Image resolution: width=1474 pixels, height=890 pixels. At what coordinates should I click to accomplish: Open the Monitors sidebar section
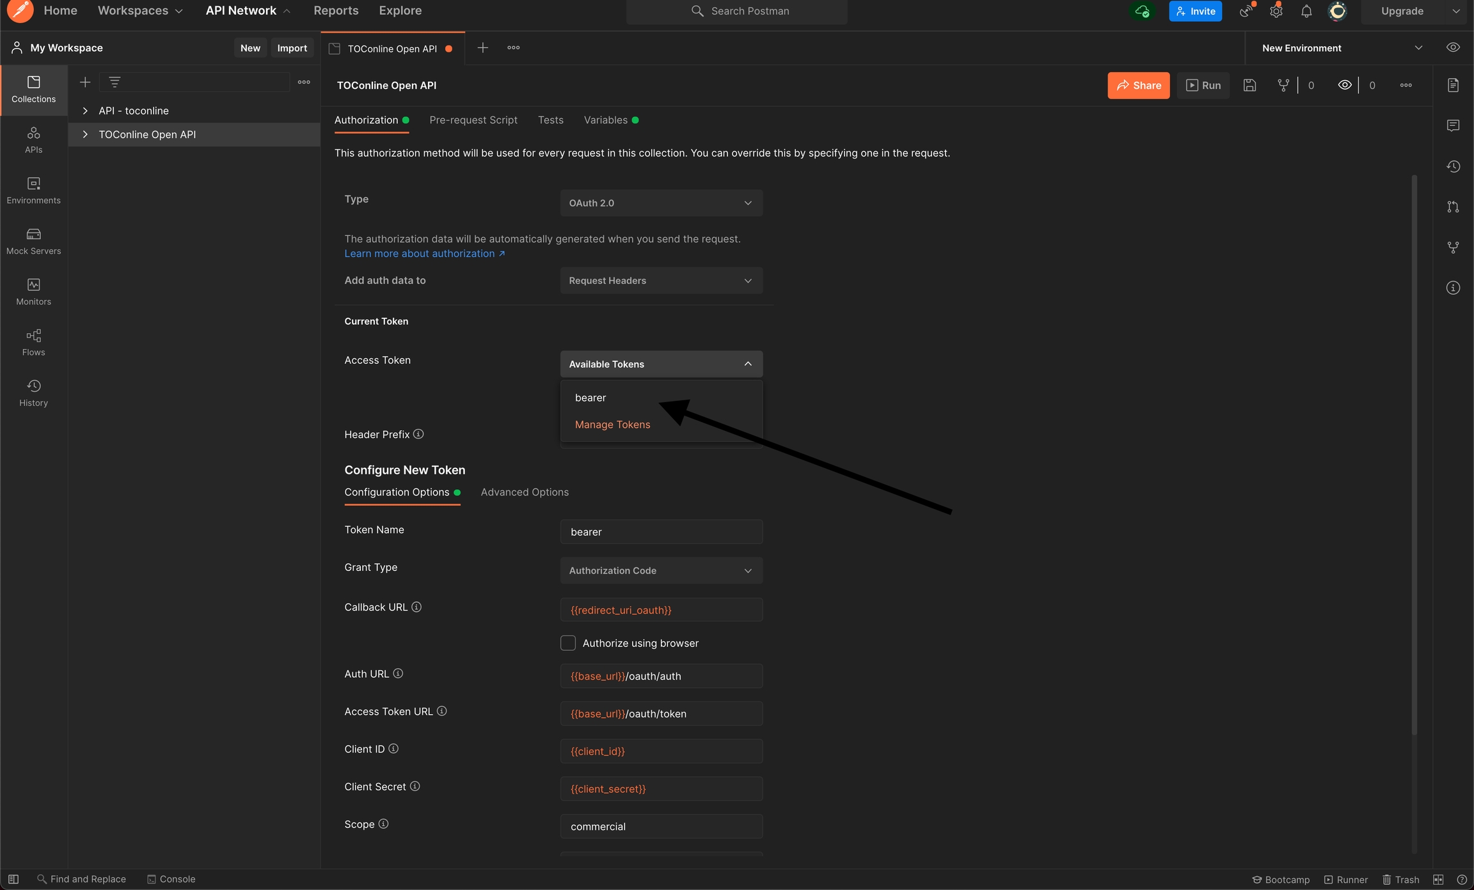pyautogui.click(x=33, y=292)
